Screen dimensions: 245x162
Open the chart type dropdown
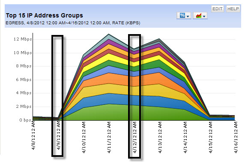(x=200, y=15)
